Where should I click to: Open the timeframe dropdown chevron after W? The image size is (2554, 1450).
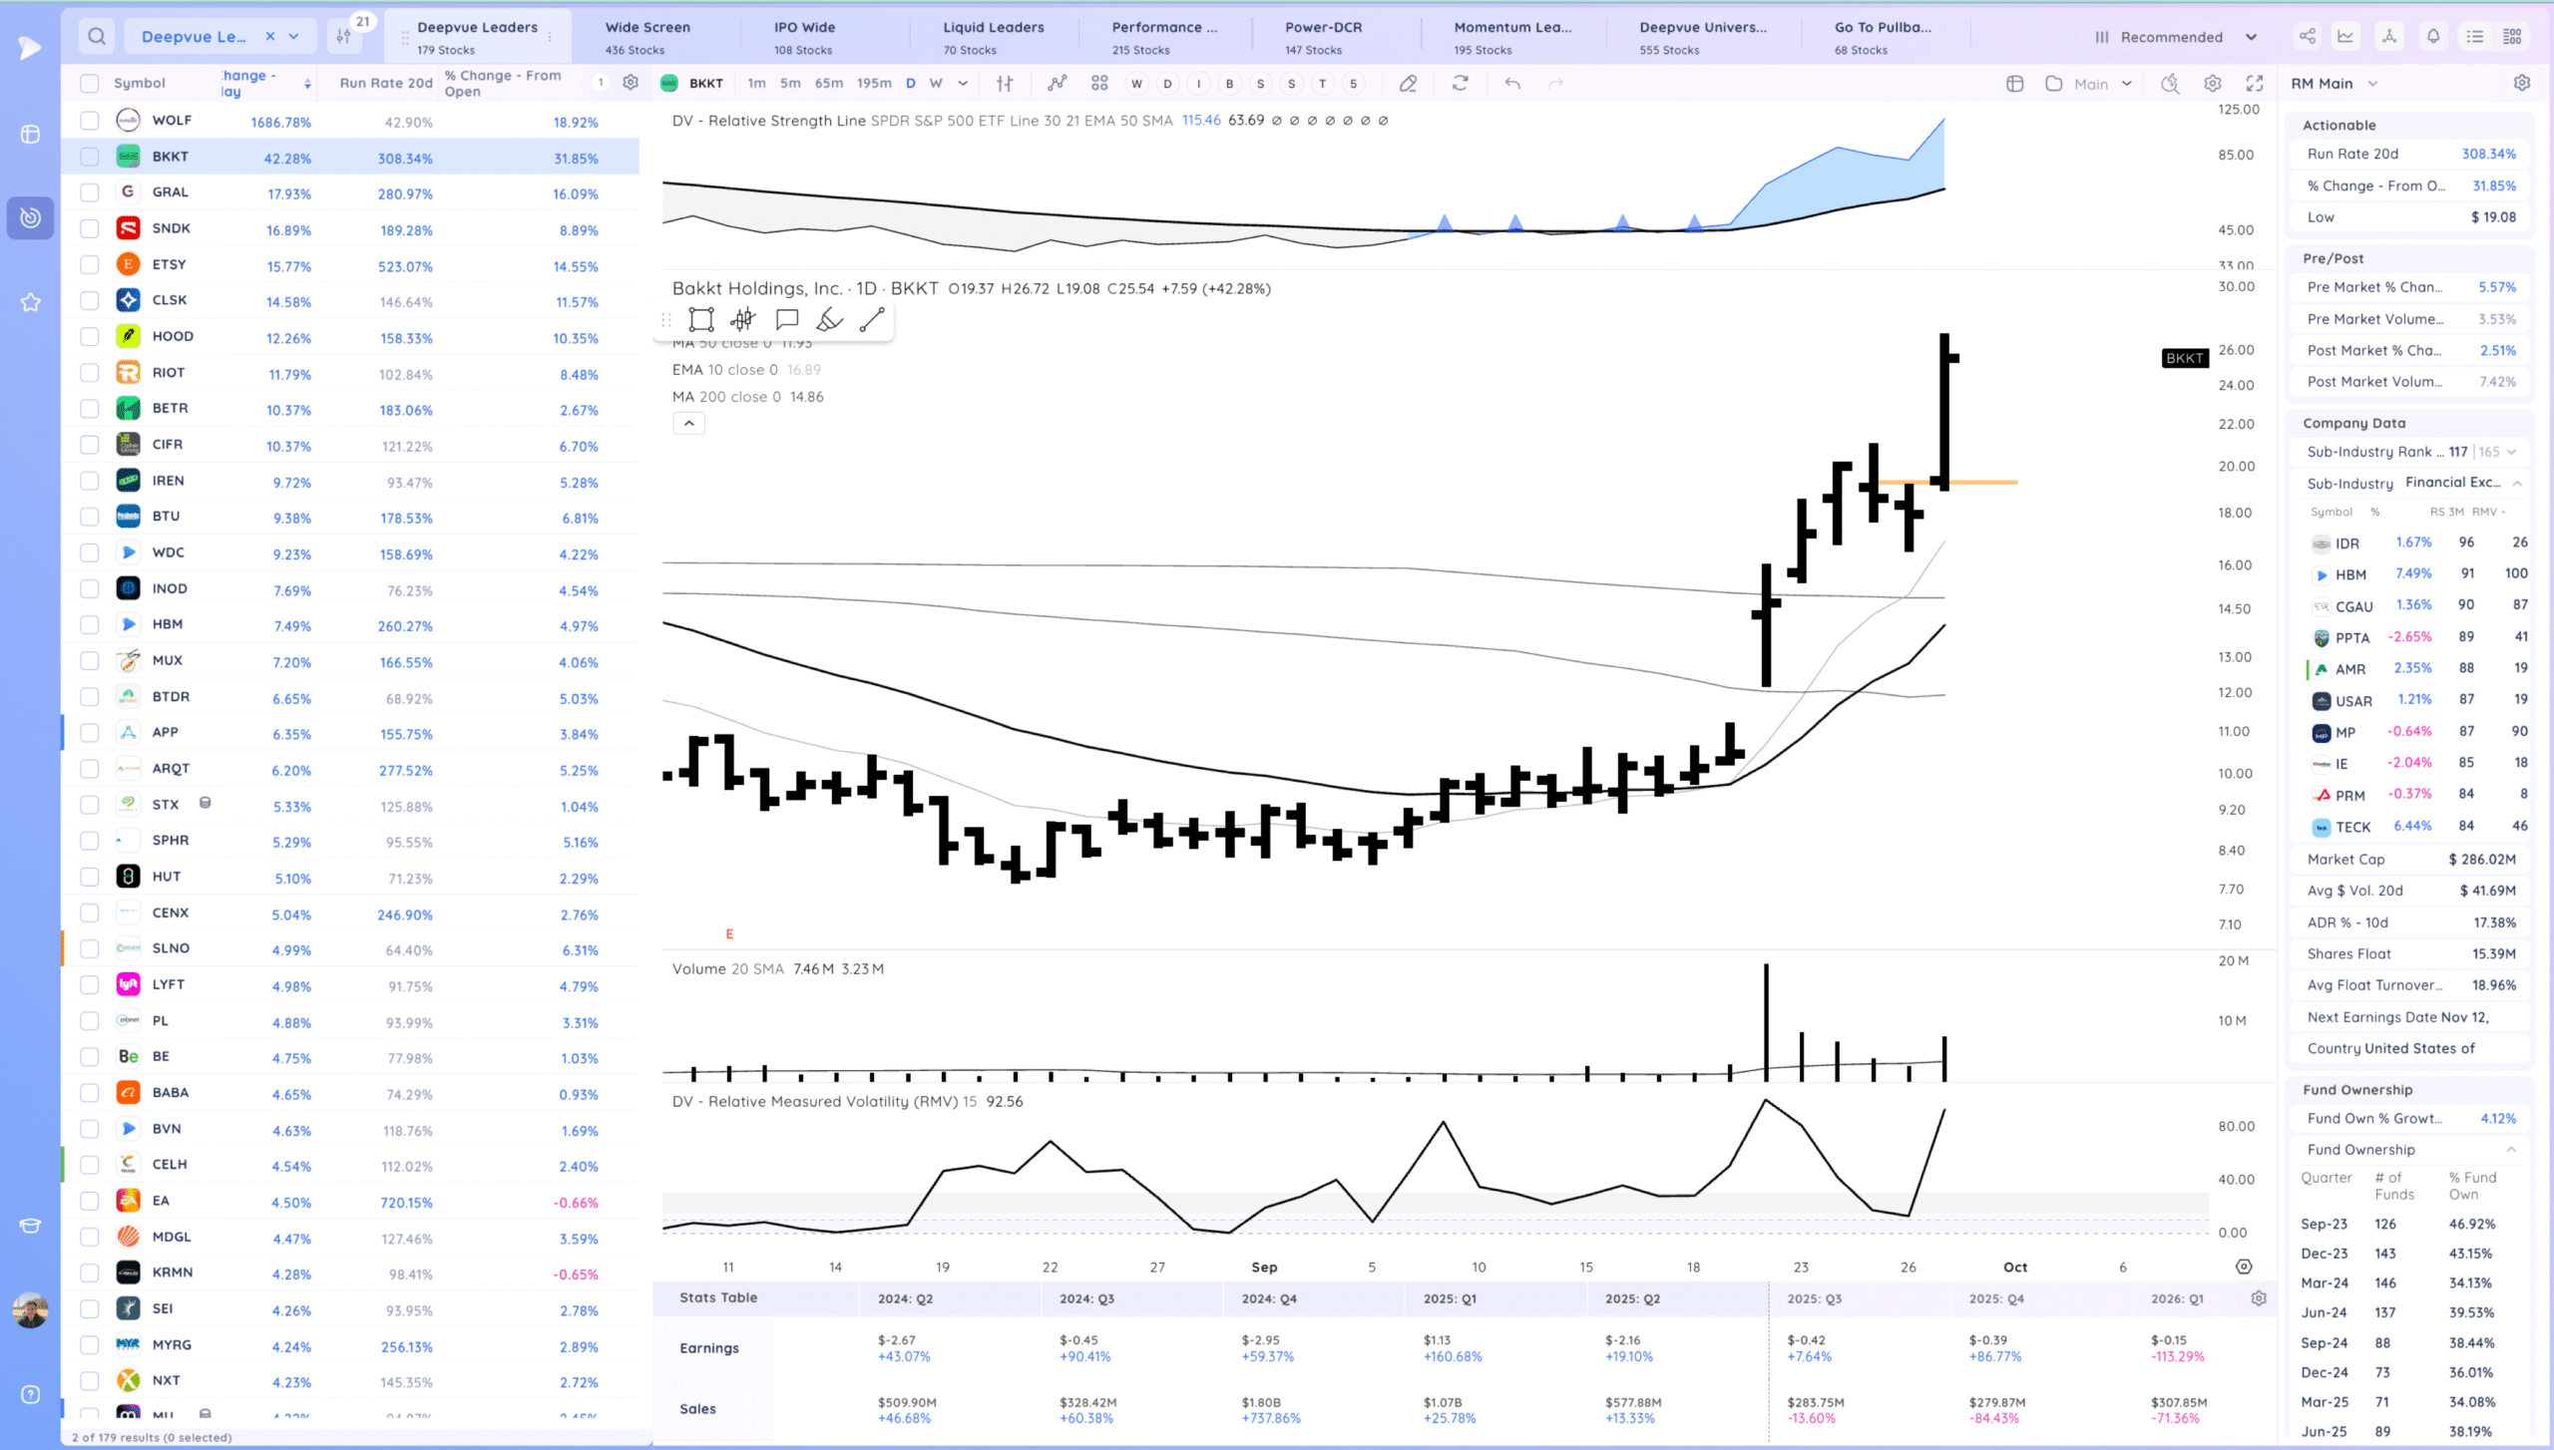(963, 84)
